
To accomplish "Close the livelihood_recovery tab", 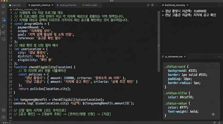I will tap(188, 5).
